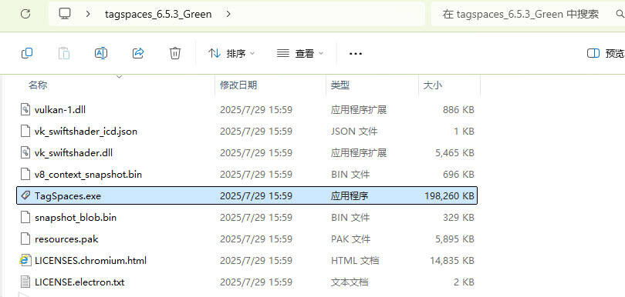Click the vk_swiftshader_icd.json file icon
This screenshot has height=297, width=625.
tap(25, 131)
